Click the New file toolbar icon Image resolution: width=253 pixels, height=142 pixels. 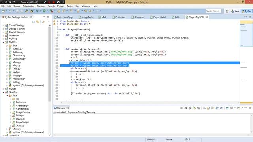tap(3, 11)
